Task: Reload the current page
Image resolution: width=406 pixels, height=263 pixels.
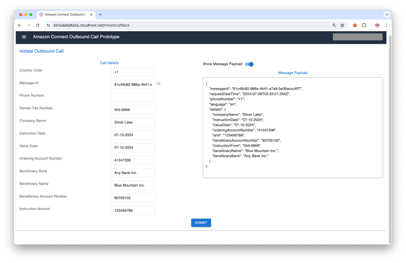Action: (37, 25)
